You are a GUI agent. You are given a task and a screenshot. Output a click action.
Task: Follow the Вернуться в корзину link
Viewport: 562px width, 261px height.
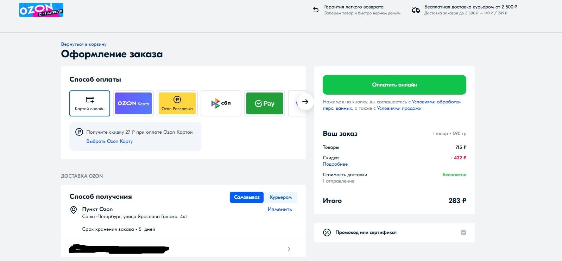pyautogui.click(x=84, y=44)
